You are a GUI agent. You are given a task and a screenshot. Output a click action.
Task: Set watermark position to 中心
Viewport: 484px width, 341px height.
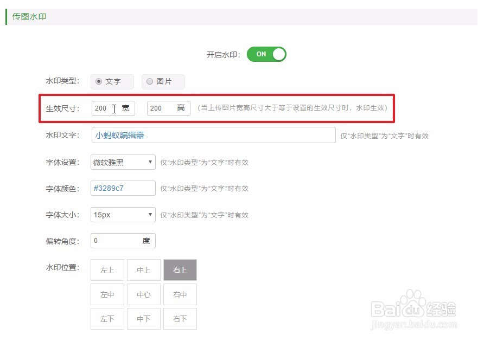coord(143,294)
